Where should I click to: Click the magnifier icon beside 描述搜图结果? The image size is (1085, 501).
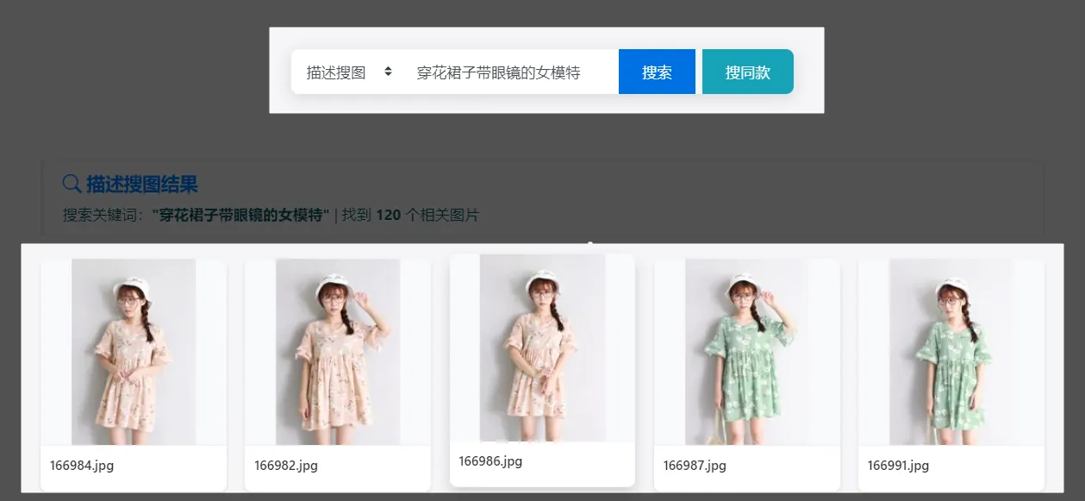point(71,183)
